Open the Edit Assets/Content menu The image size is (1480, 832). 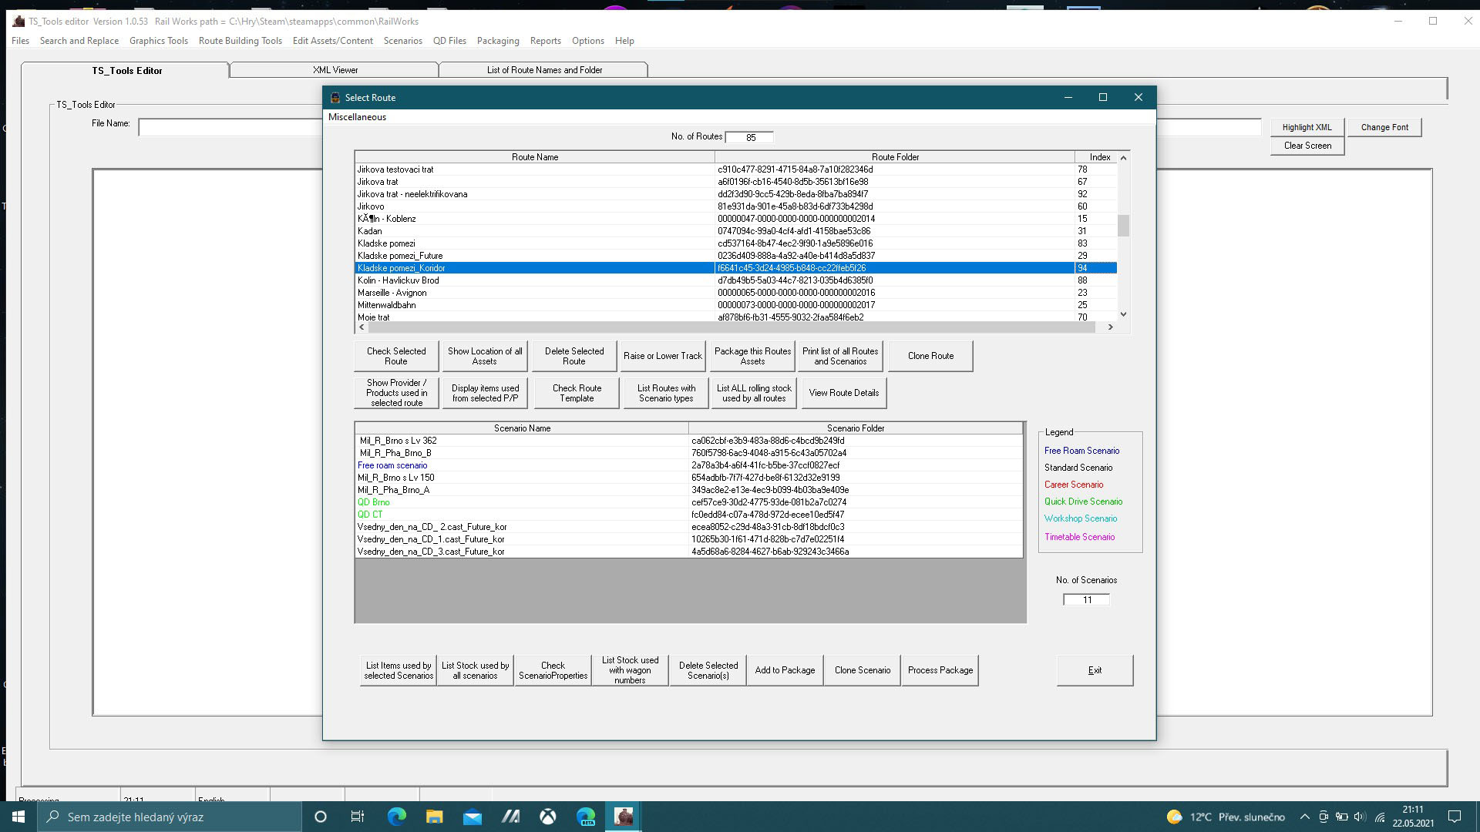point(333,41)
